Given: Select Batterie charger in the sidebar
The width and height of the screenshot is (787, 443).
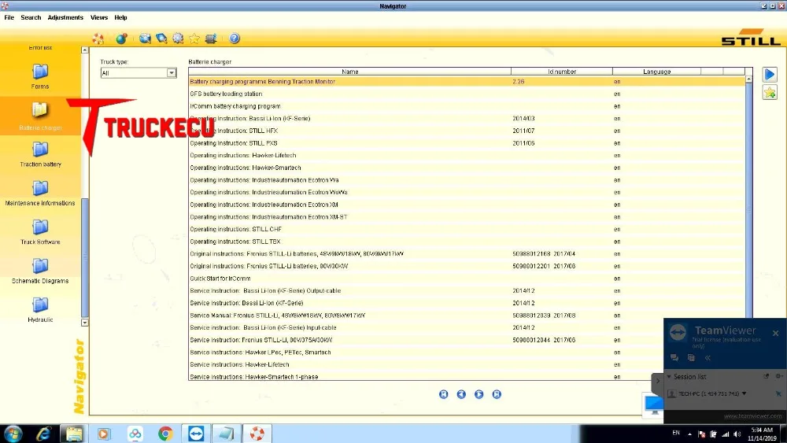Looking at the screenshot, I should 40,116.
